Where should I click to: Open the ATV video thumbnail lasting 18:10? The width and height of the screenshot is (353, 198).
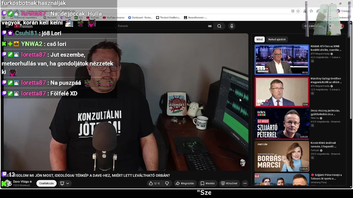pyautogui.click(x=282, y=60)
